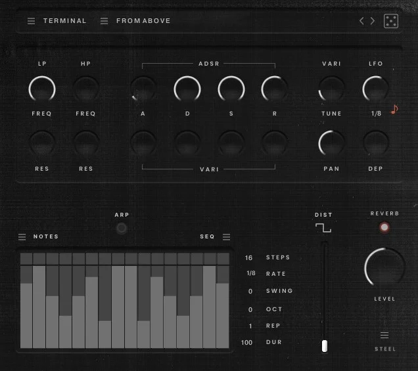The image size is (418, 371).
Task: Click the STEEL reverb label
Action: pyautogui.click(x=385, y=349)
